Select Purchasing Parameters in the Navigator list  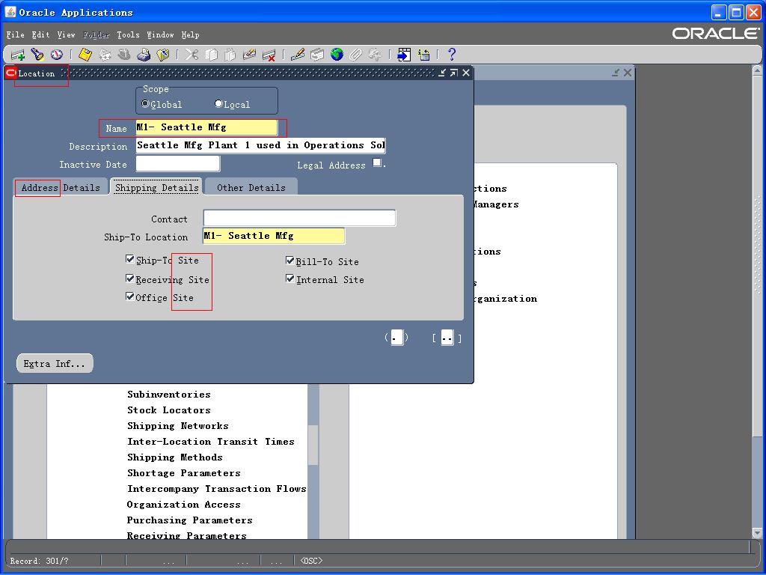pos(189,520)
